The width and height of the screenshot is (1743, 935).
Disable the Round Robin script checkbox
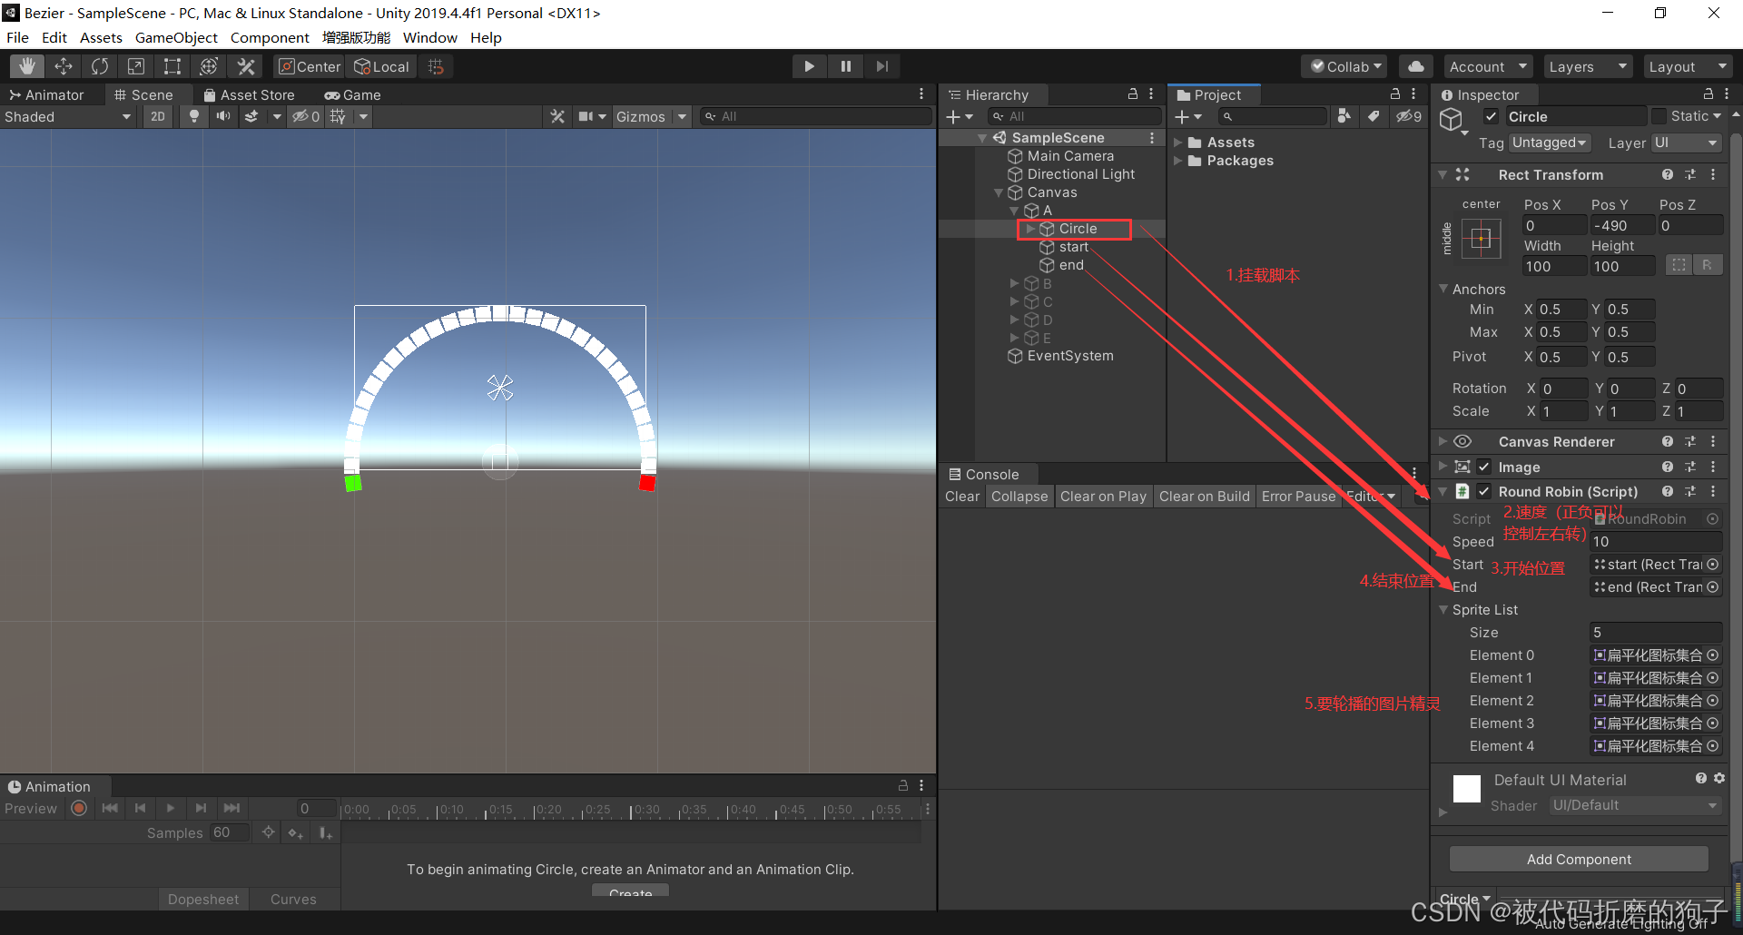[x=1484, y=491]
